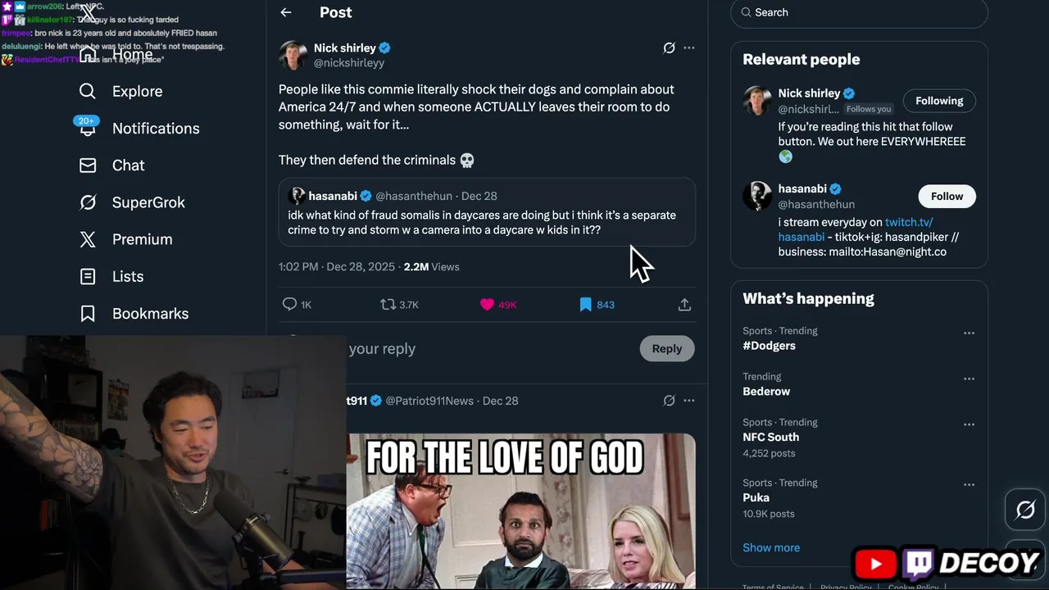Viewport: 1049px width, 590px height.
Task: Click the back arrow beside Post
Action: tap(286, 12)
